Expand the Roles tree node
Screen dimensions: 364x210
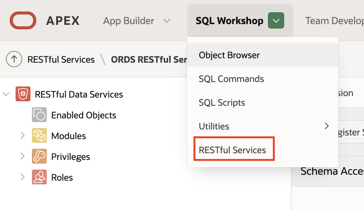pyautogui.click(x=23, y=177)
